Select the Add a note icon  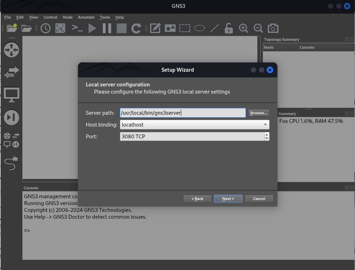pyautogui.click(x=155, y=28)
